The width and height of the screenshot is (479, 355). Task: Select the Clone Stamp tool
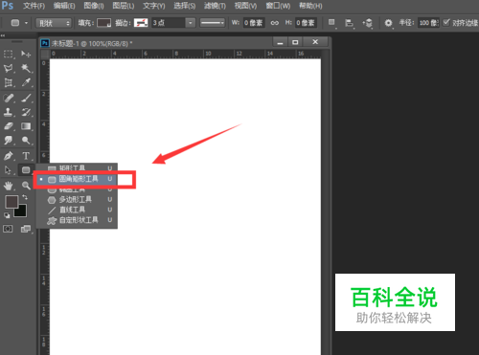click(9, 112)
